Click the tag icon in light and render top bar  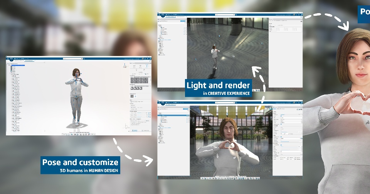click(236, 15)
